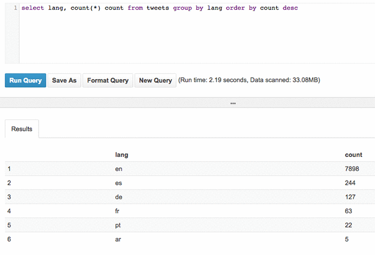375x255 pixels.
Task: Select the es row in results
Action: point(190,183)
